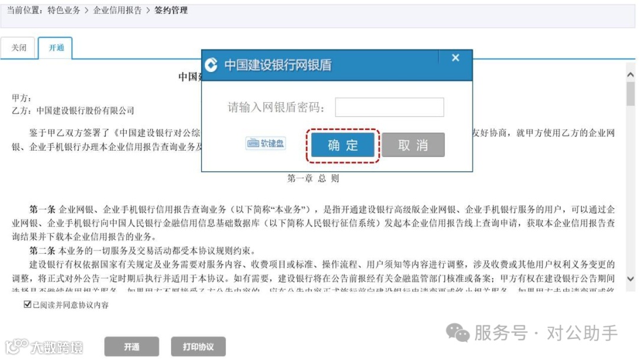
Task: Click 签约管理 in the breadcrumb
Action: point(171,10)
